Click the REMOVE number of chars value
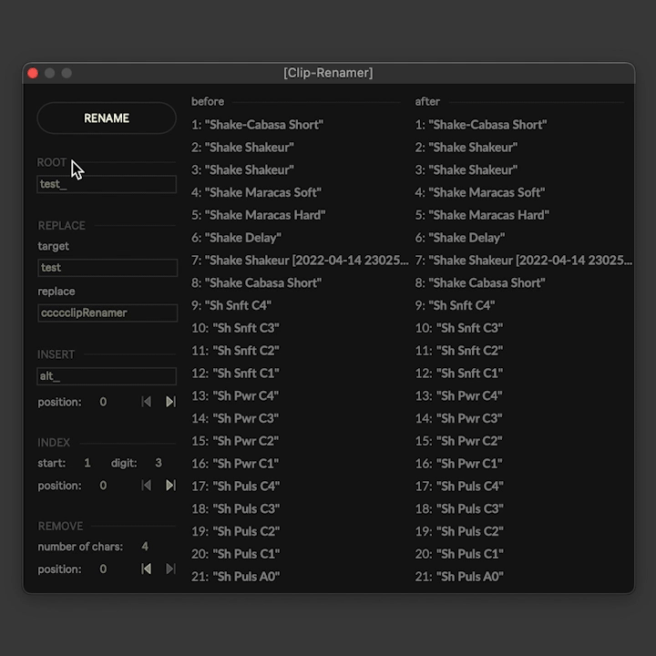Screen dimensions: 656x656 point(145,547)
